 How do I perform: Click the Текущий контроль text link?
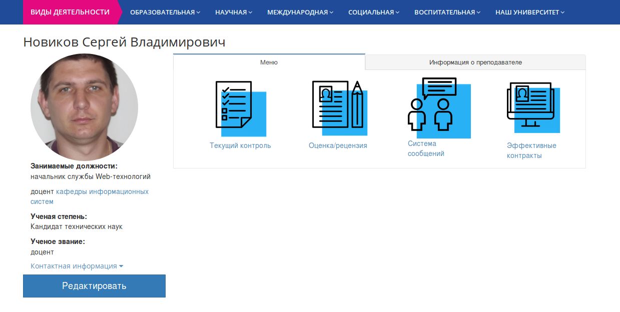pyautogui.click(x=240, y=145)
